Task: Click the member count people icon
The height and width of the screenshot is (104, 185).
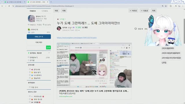Action: tap(29, 32)
